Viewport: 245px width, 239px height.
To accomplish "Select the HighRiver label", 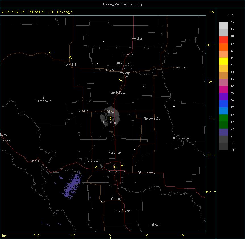I will coord(122,211).
